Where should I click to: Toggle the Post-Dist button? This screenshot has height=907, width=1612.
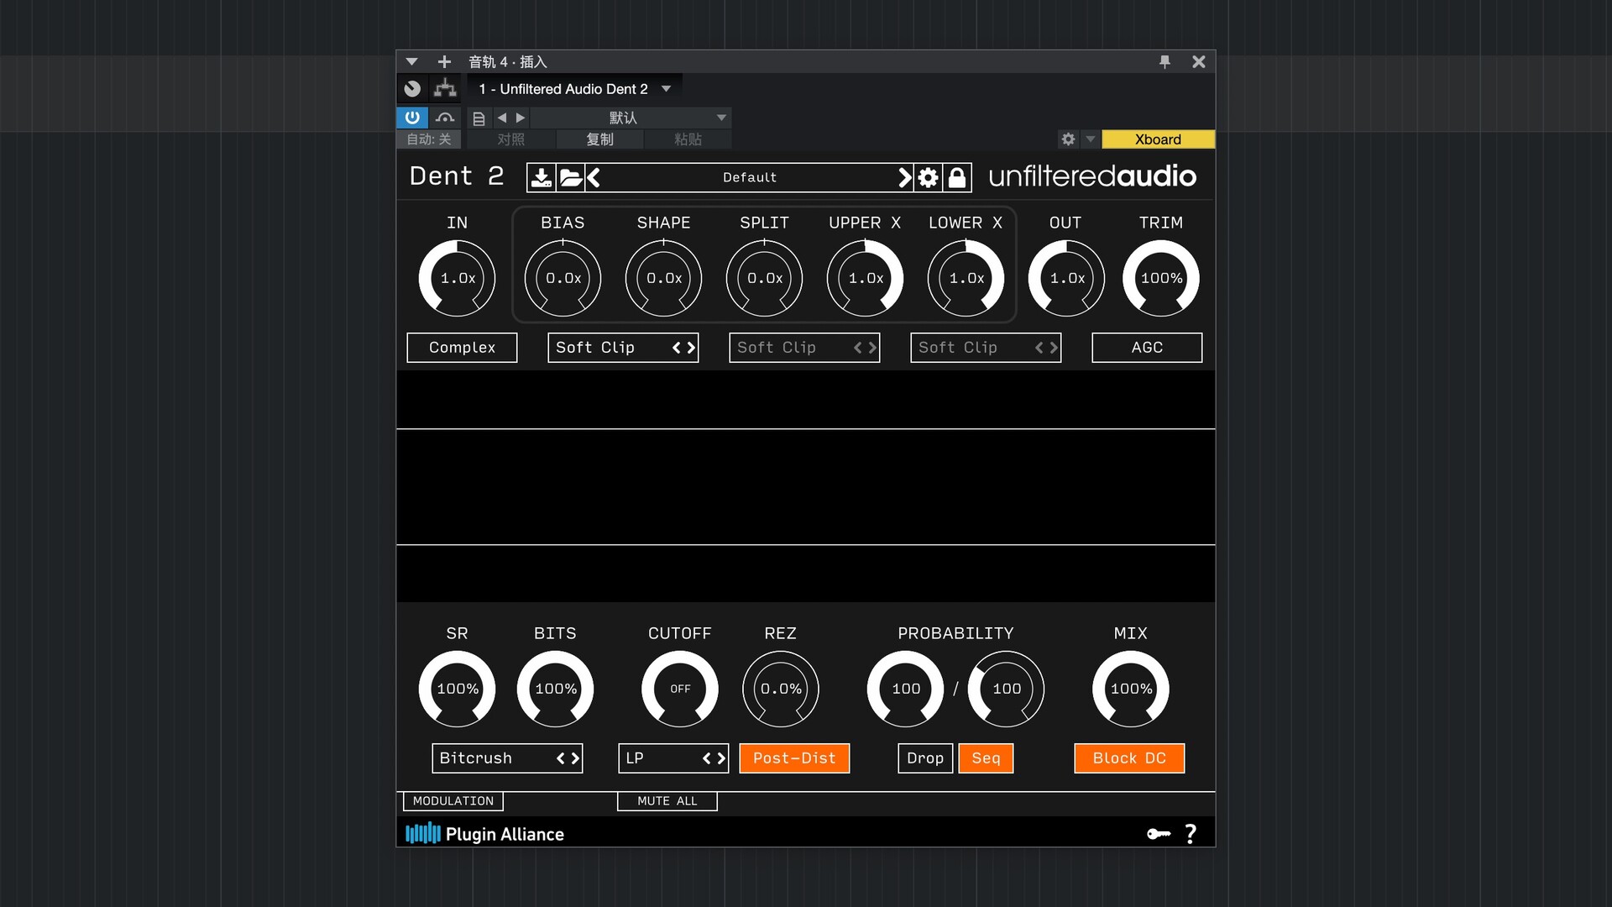pos(794,758)
